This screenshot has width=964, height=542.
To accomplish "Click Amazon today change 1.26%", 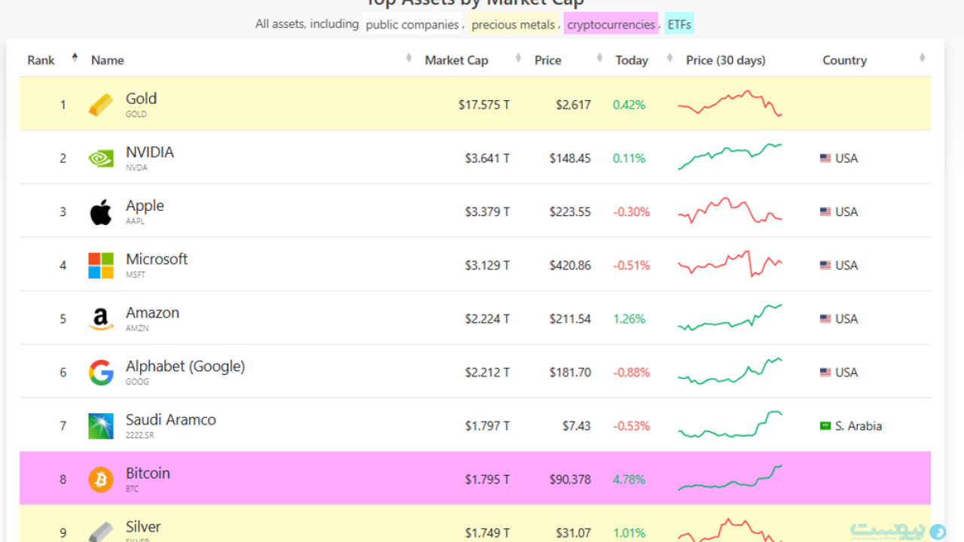I will (x=629, y=319).
